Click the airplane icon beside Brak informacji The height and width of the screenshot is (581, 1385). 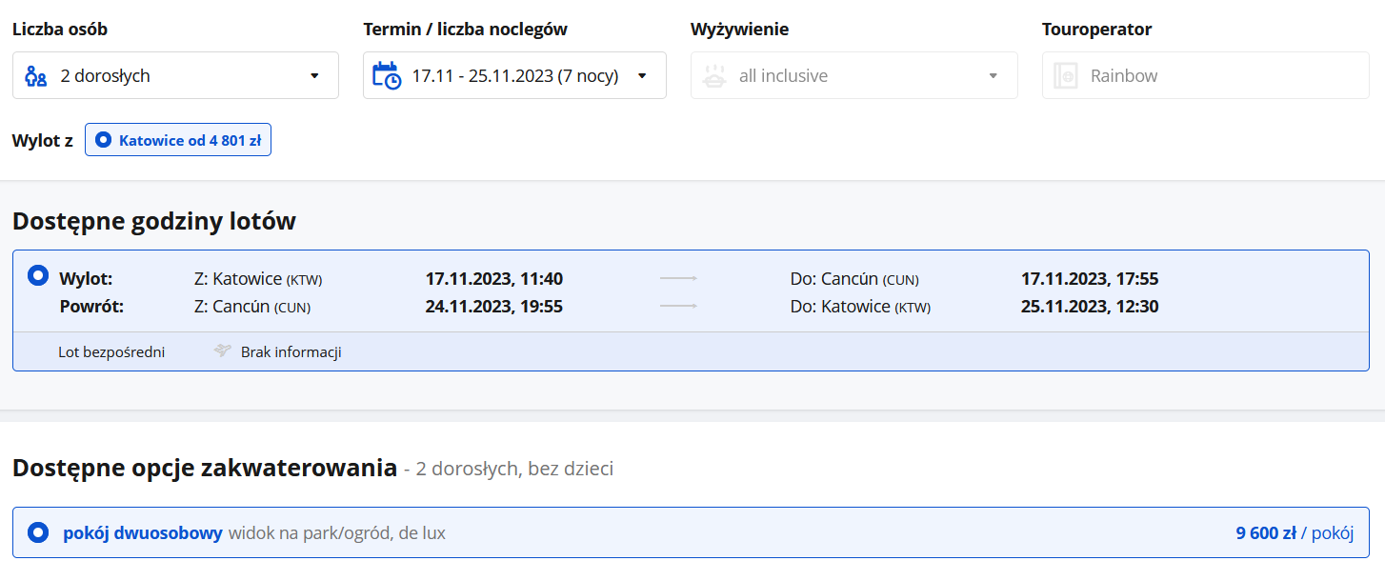pyautogui.click(x=223, y=351)
